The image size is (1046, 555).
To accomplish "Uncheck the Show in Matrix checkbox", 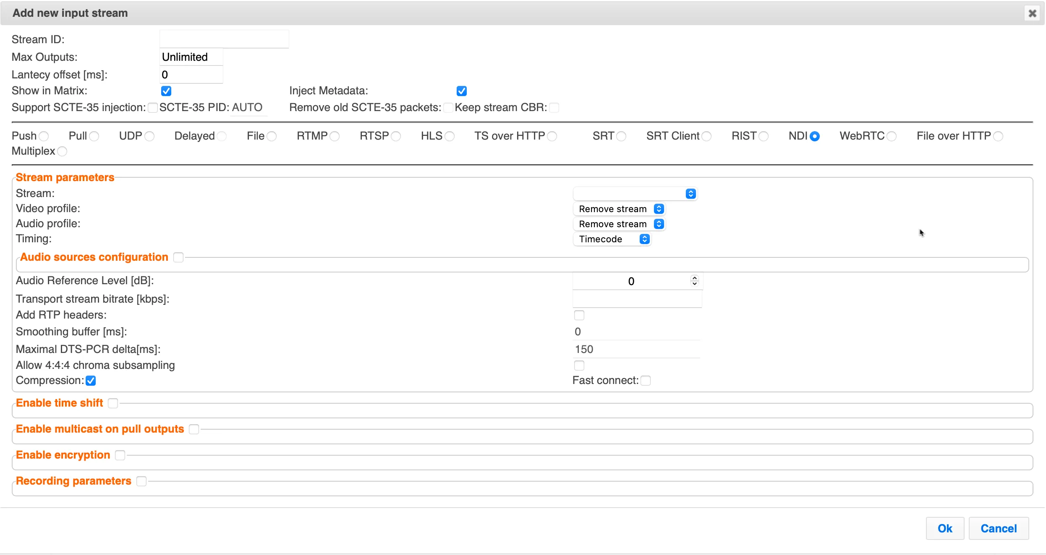I will tap(166, 91).
